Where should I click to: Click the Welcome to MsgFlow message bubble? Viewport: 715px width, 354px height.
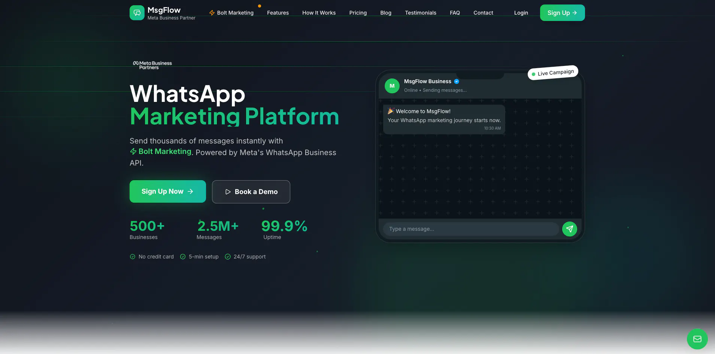tap(444, 119)
